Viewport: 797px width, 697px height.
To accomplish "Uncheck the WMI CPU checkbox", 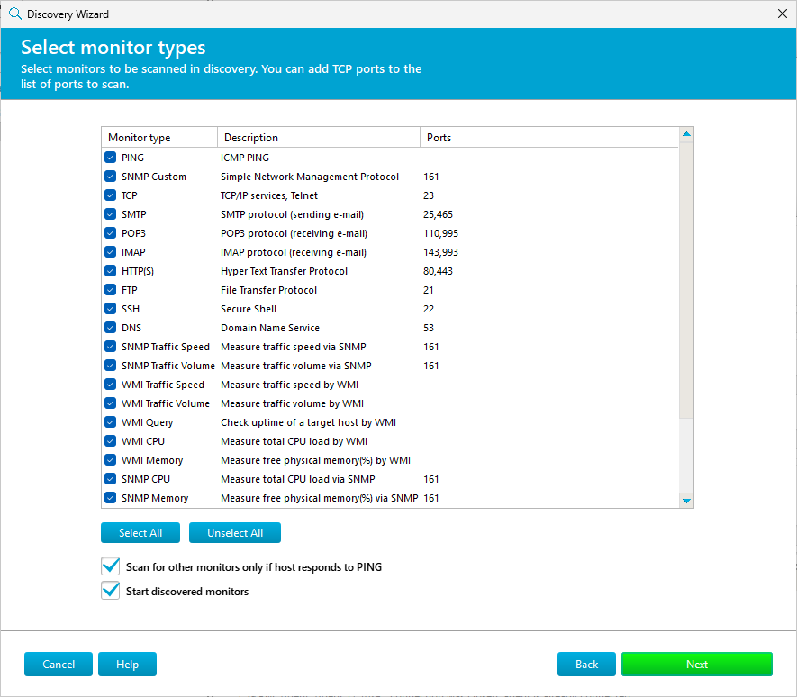I will click(110, 441).
